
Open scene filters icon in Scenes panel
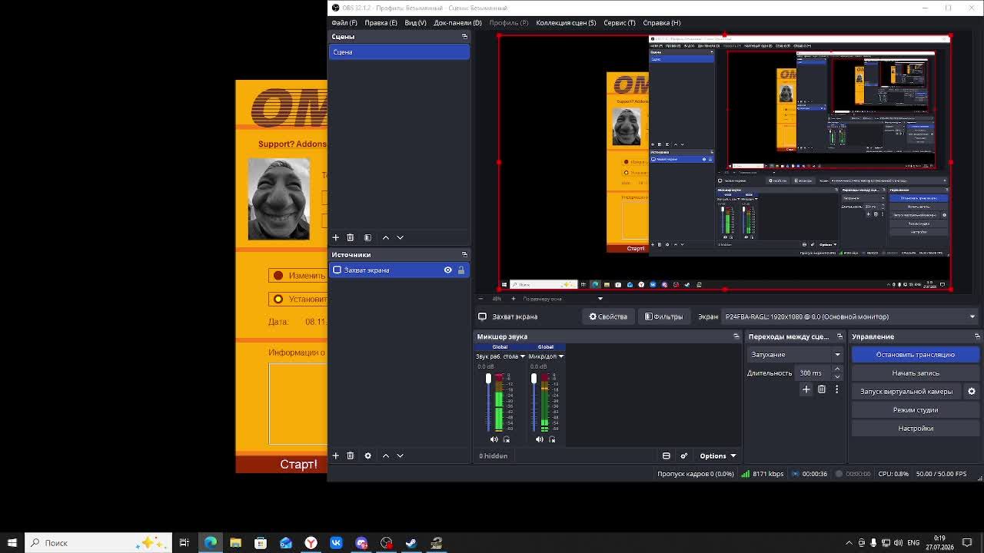tap(367, 237)
